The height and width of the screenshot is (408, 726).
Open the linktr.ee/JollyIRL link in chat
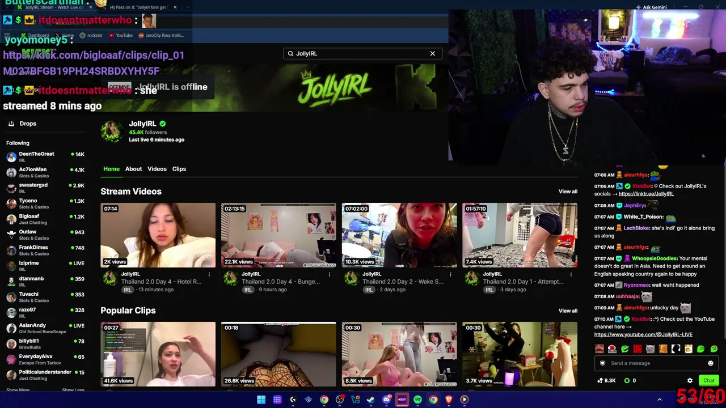646,194
